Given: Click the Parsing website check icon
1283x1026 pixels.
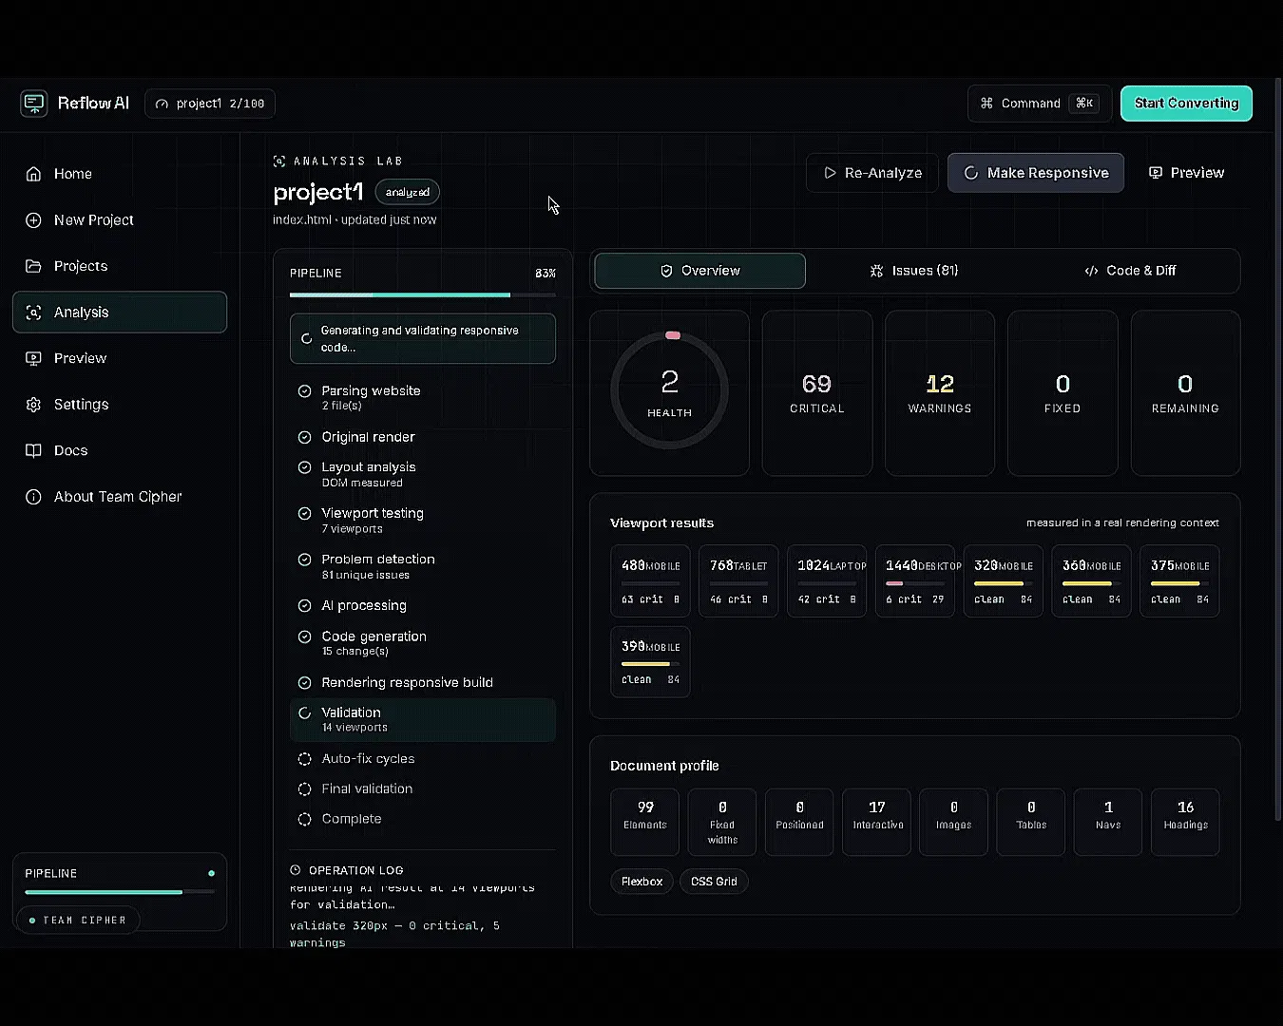Looking at the screenshot, I should click(x=304, y=391).
